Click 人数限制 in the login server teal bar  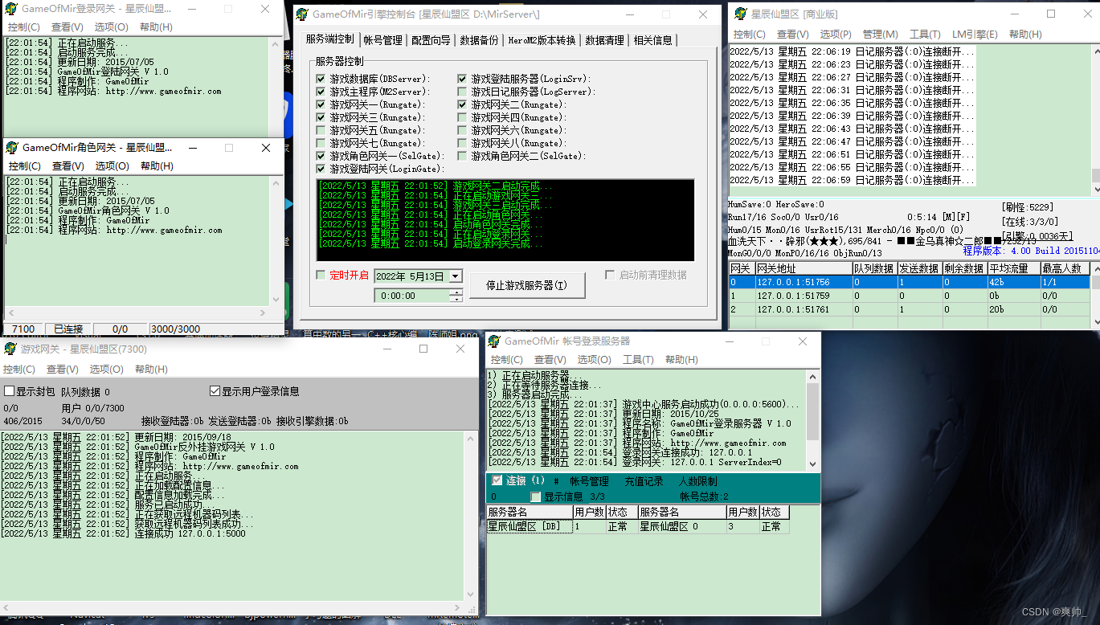tap(697, 481)
